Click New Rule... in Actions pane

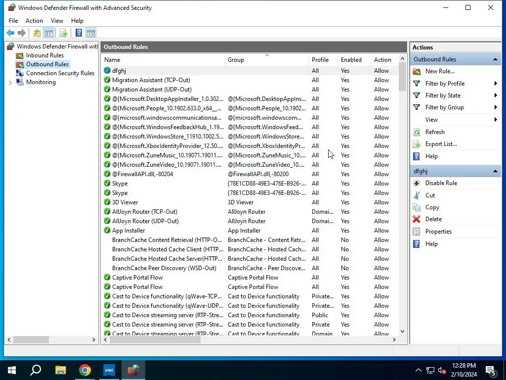(439, 71)
